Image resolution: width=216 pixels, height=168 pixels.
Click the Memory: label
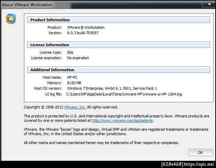(x=54, y=83)
